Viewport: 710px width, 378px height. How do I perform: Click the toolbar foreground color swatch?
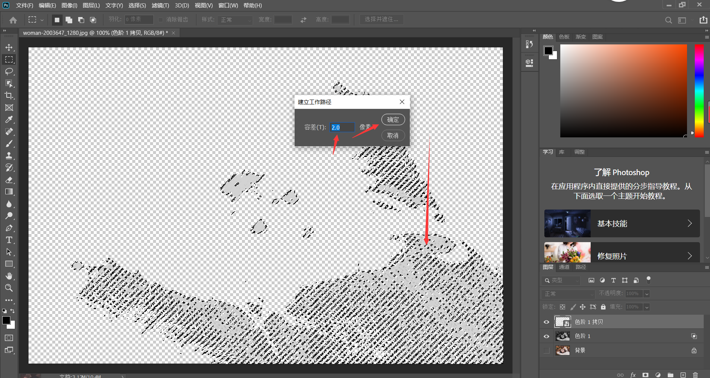(x=6, y=321)
